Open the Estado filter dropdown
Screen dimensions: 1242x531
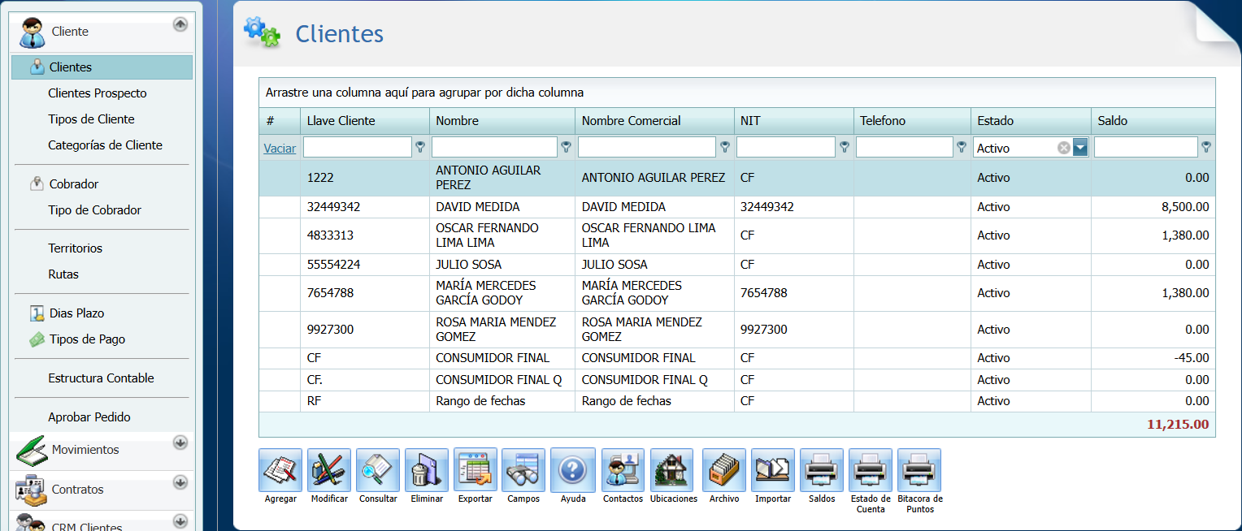click(1082, 148)
